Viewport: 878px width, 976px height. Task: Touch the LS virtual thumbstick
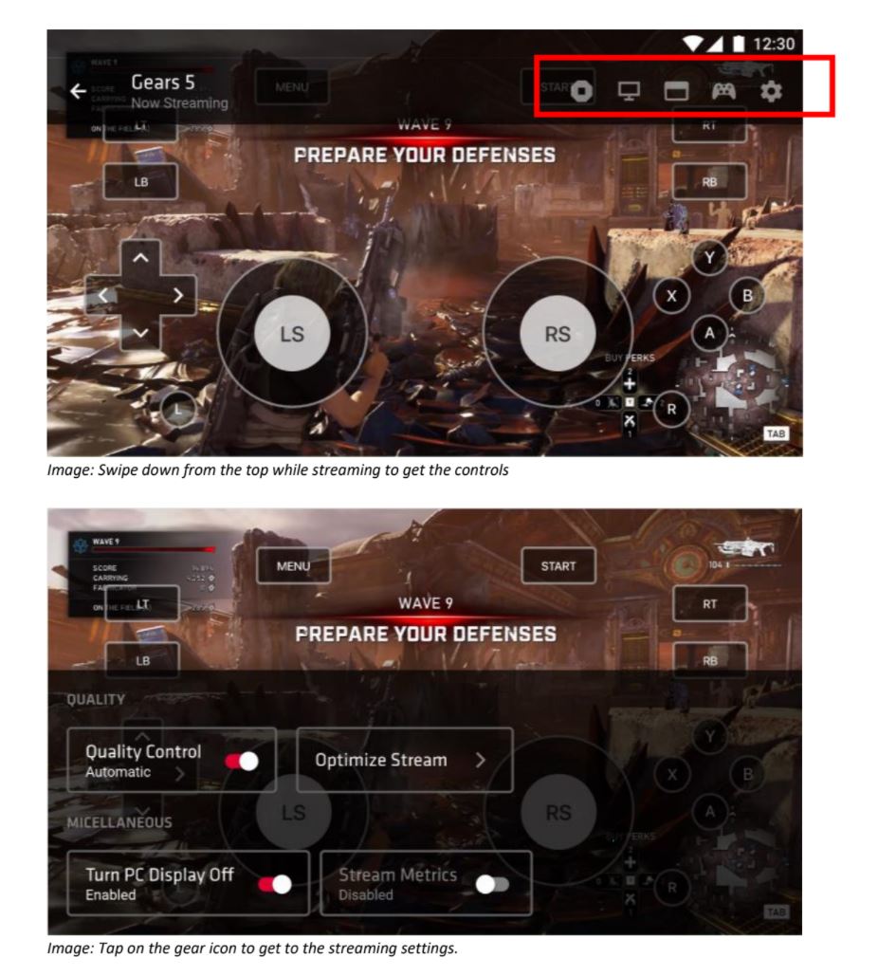click(x=292, y=334)
